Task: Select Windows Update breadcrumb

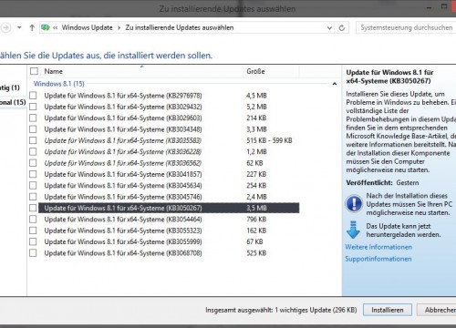Action: [x=88, y=27]
